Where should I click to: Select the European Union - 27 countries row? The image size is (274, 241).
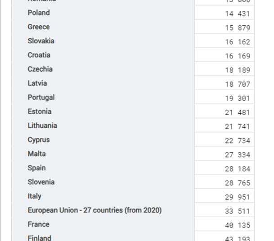(94, 210)
